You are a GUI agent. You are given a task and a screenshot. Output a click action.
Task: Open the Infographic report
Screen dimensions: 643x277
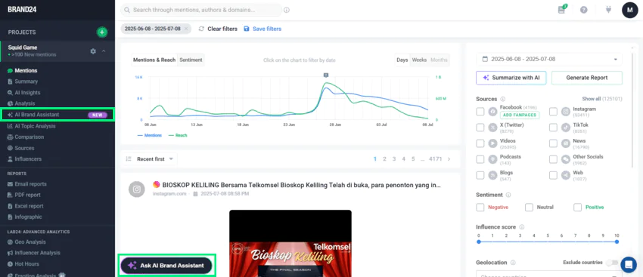(28, 217)
